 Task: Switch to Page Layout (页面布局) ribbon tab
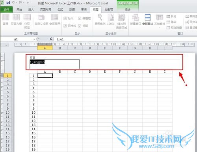pyautogui.click(x=46, y=9)
